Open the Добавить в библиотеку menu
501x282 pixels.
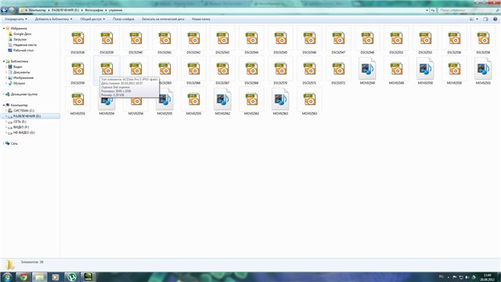pyautogui.click(x=53, y=19)
